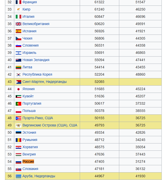
Task: Open the Чехия country link
Action: 27,38
